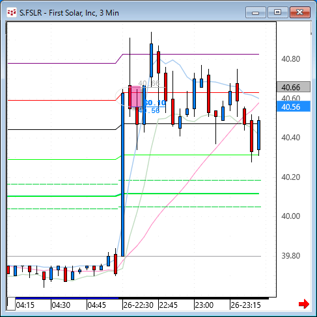317x317 pixels.
Task: Click the 04:15 time axis label
Action: click(x=25, y=305)
